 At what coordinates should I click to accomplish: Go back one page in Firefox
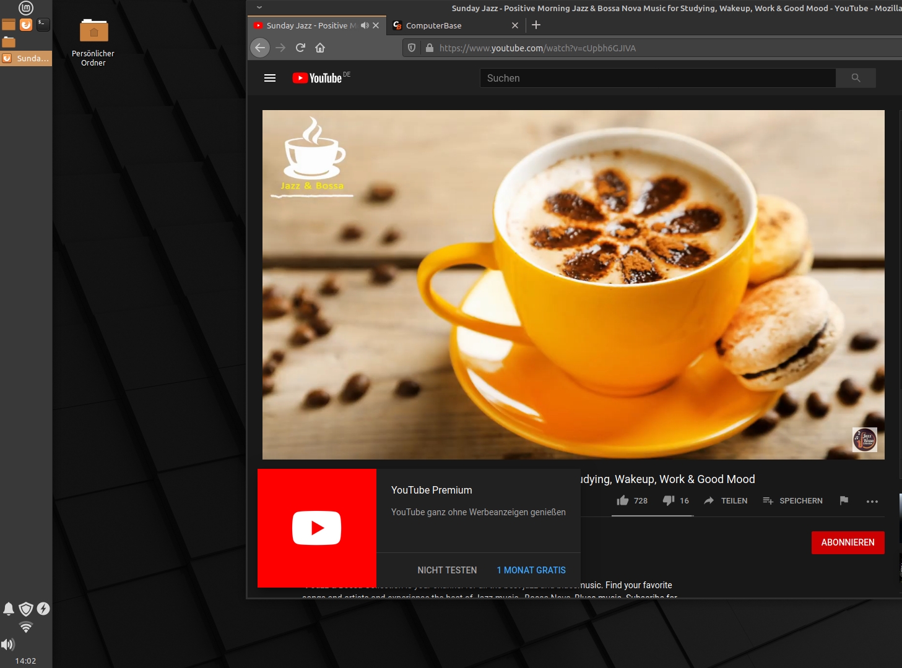coord(260,48)
